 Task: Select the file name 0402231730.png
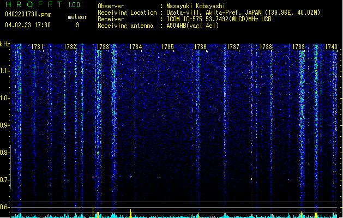click(x=28, y=14)
